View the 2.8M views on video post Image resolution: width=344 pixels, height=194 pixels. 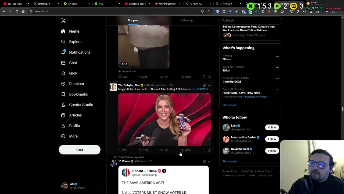pos(186,77)
